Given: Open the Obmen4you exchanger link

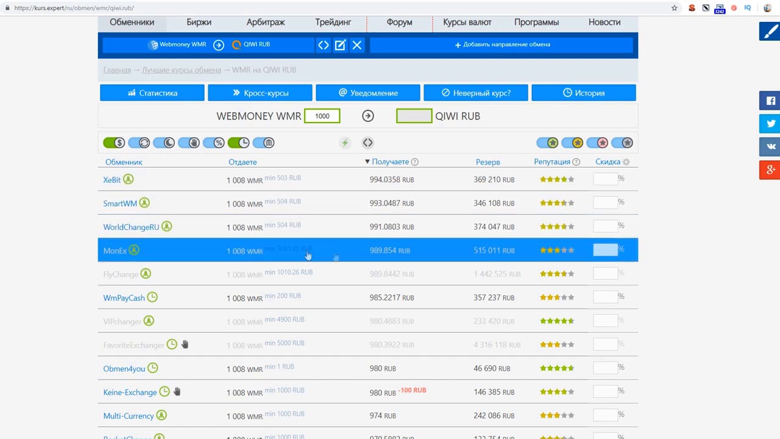Looking at the screenshot, I should [124, 369].
